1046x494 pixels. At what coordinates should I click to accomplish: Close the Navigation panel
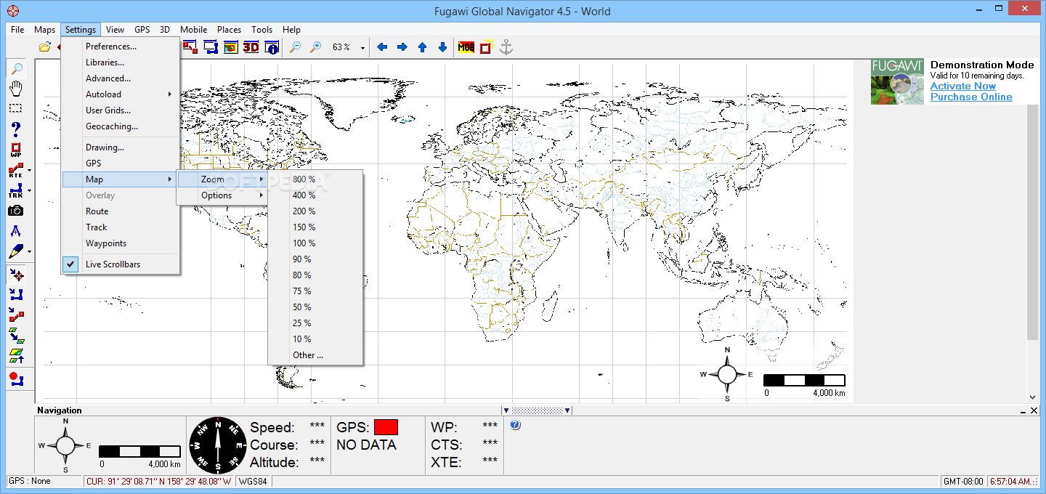[1034, 410]
